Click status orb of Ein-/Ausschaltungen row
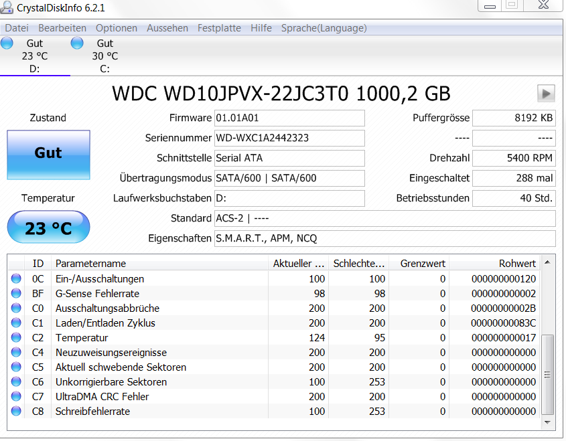This screenshot has height=441, width=566. click(x=16, y=279)
